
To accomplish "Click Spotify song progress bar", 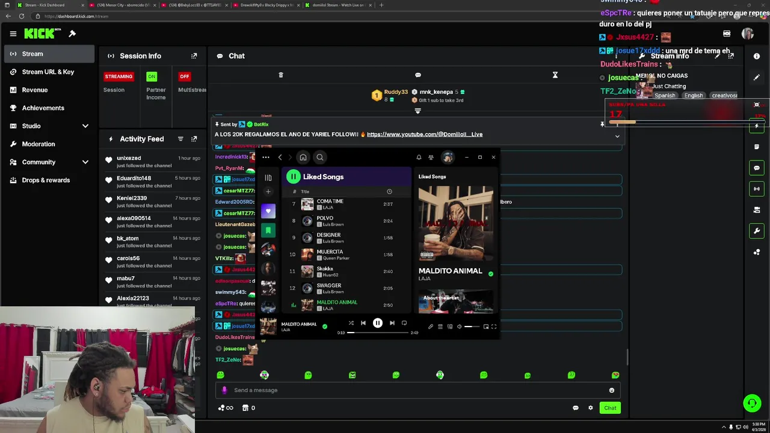I will (378, 333).
